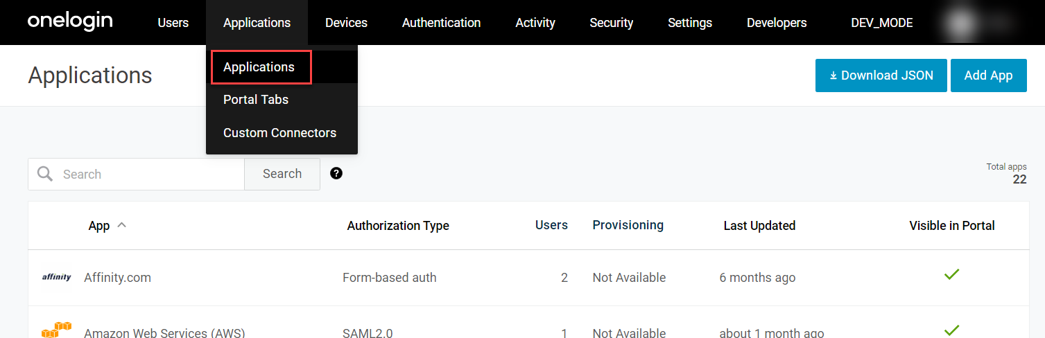Click the about 1 month ago cell
This screenshot has width=1045, height=338.
pyautogui.click(x=772, y=332)
